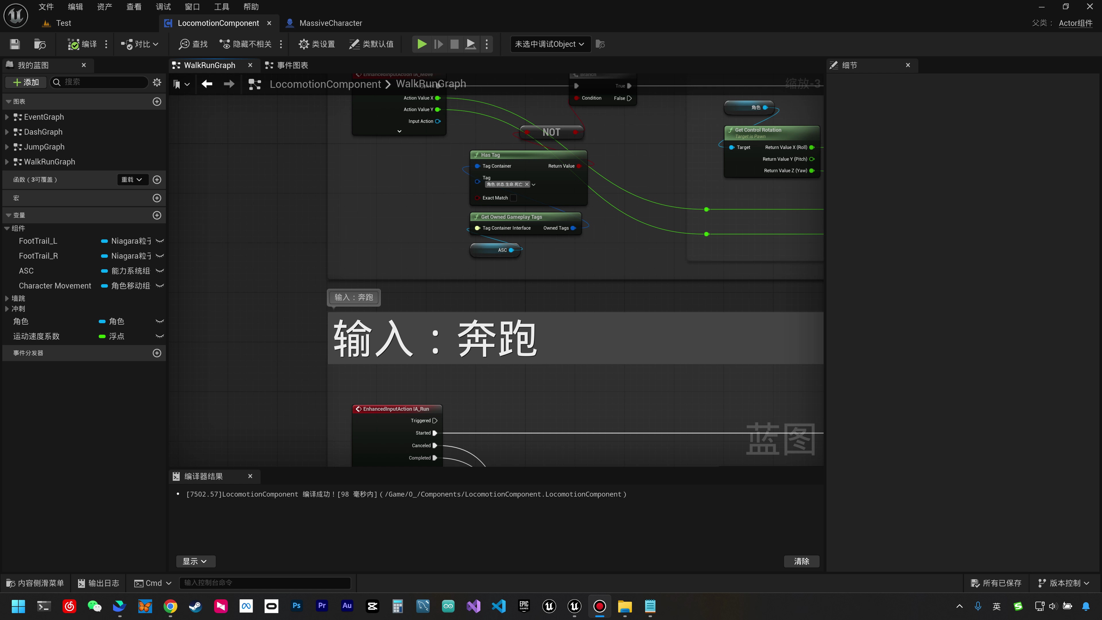Open play mode options menu
The width and height of the screenshot is (1102, 620).
pyautogui.click(x=486, y=44)
